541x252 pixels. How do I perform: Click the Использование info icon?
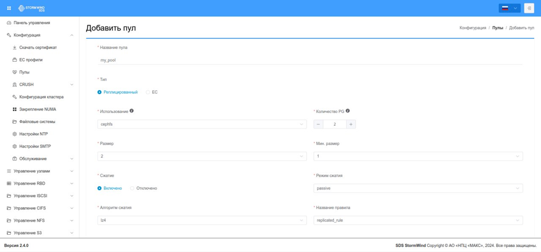click(132, 111)
